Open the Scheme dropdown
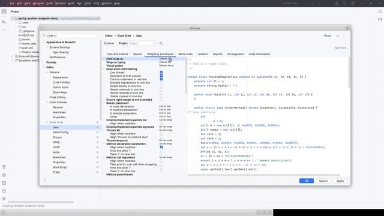Image resolution: width=384 pixels, height=216 pixels. [x=136, y=43]
